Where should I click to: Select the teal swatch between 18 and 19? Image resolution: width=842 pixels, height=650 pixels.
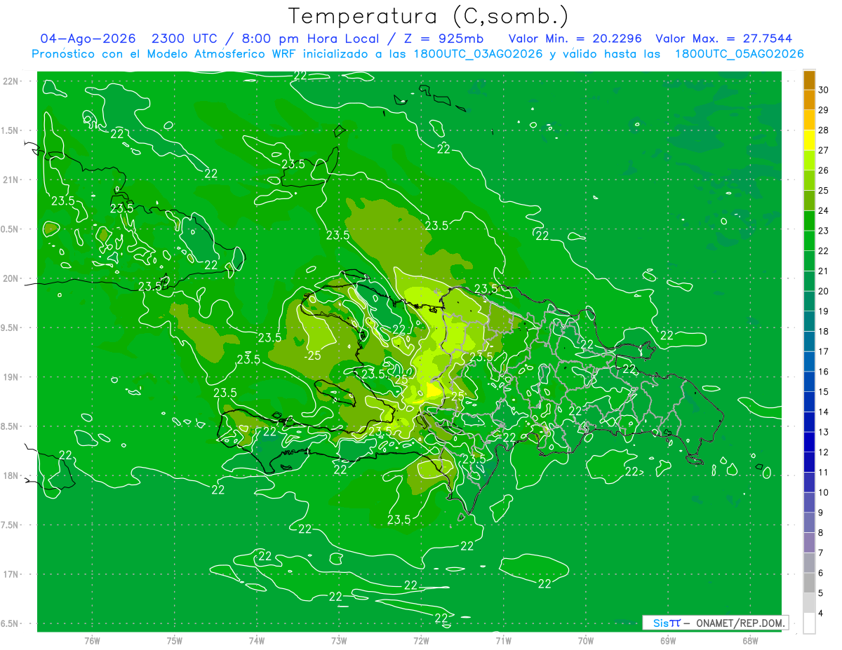[809, 322]
